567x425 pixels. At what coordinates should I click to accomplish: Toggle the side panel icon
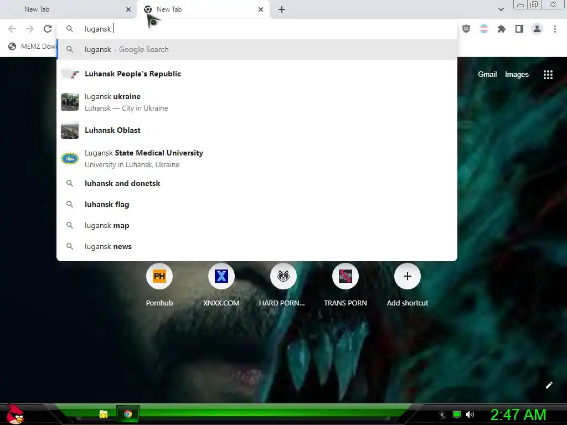519,29
